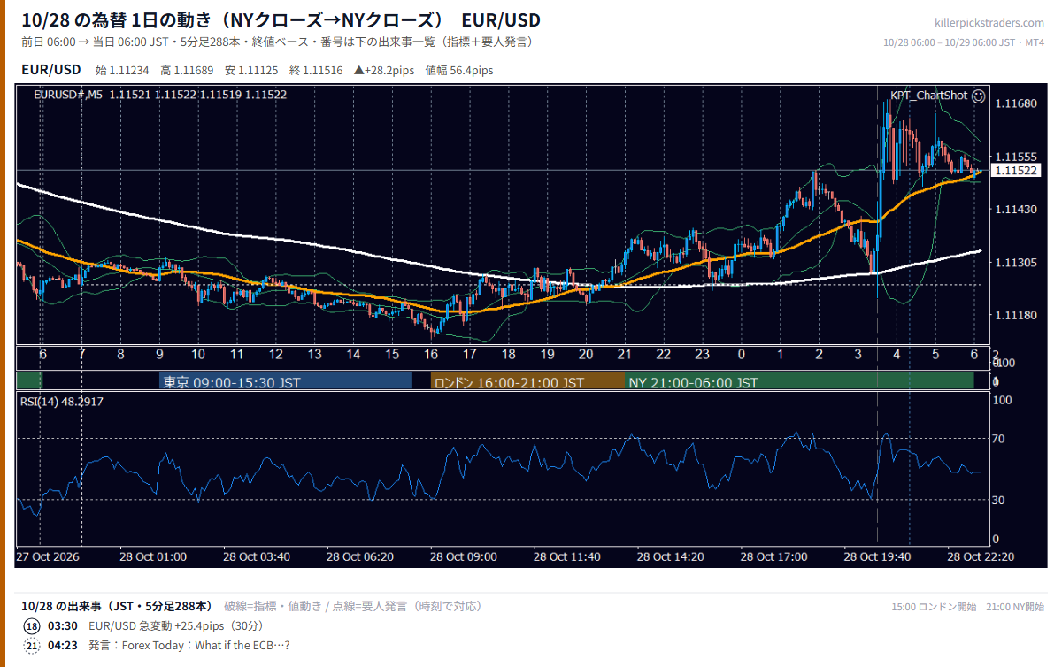Viewport: 1062px width, 667px height.
Task: Click the 10/28 の出来事 section heading
Action: (116, 606)
